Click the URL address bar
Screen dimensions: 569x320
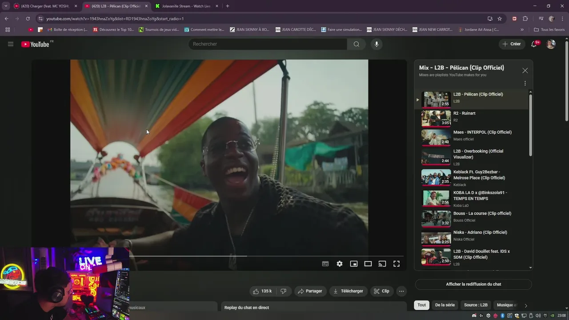pos(262,19)
